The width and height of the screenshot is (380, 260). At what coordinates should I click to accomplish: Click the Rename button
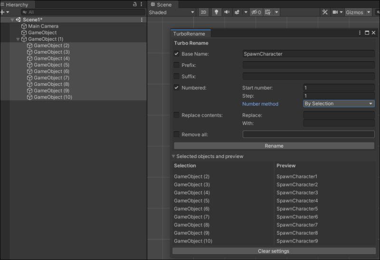tap(274, 146)
